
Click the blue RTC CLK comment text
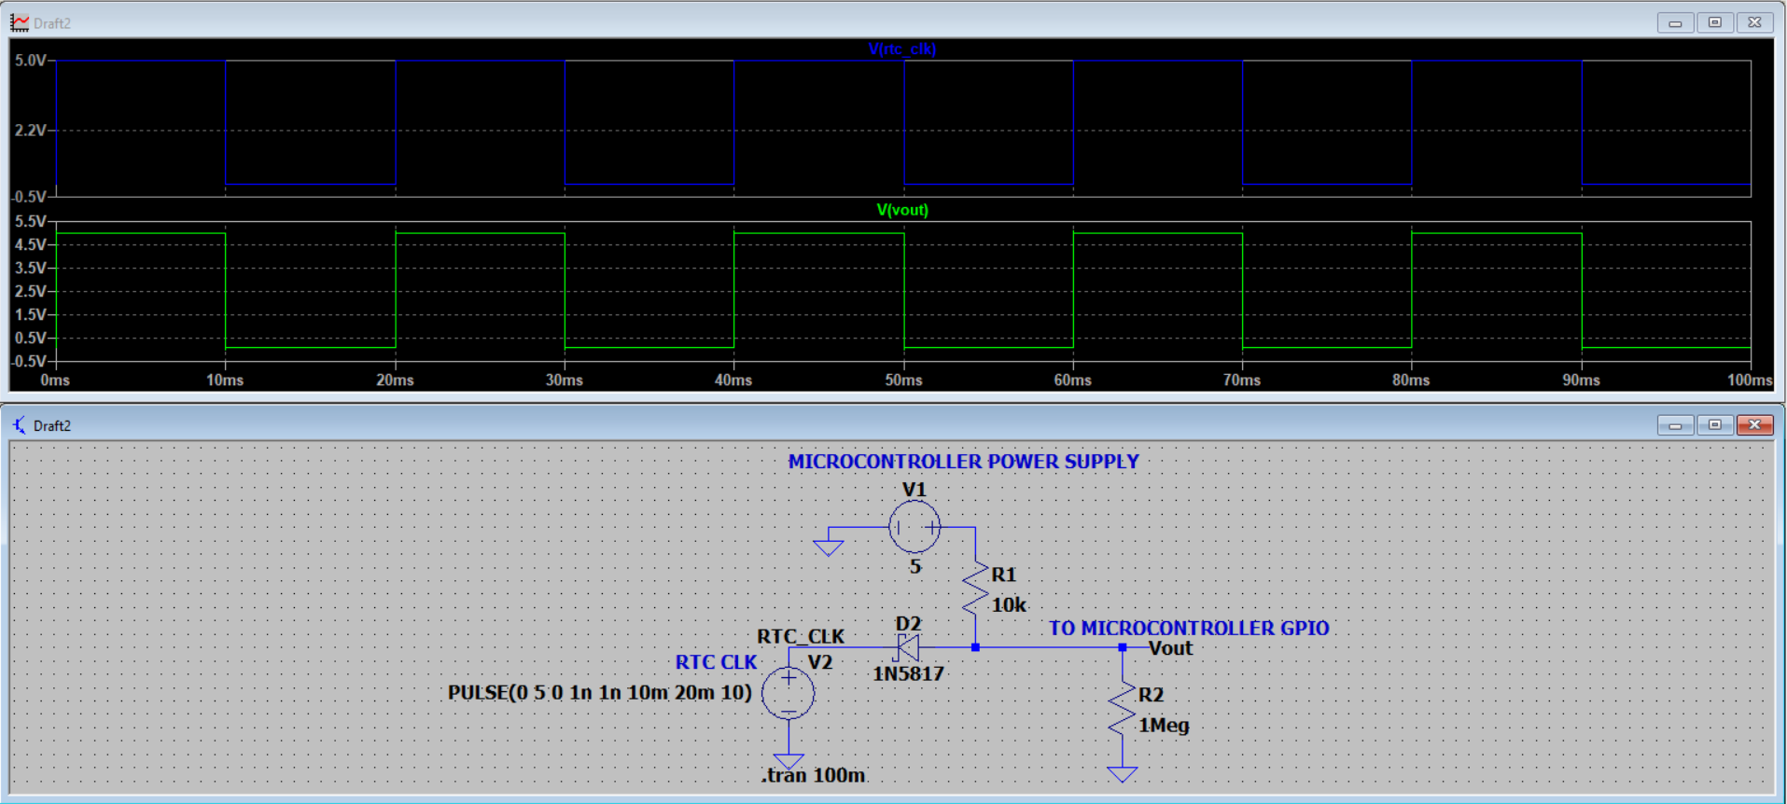point(717,662)
